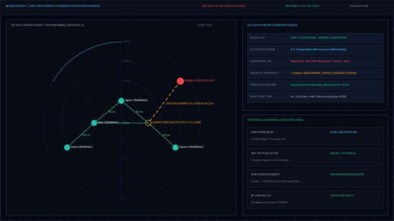The height and width of the screenshot is (221, 394).
Task: Click the MULTIPATH REJECTOR card title
Action: click(264, 153)
